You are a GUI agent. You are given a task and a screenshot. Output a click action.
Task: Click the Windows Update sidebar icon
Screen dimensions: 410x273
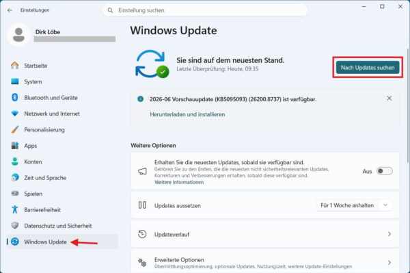click(x=15, y=242)
